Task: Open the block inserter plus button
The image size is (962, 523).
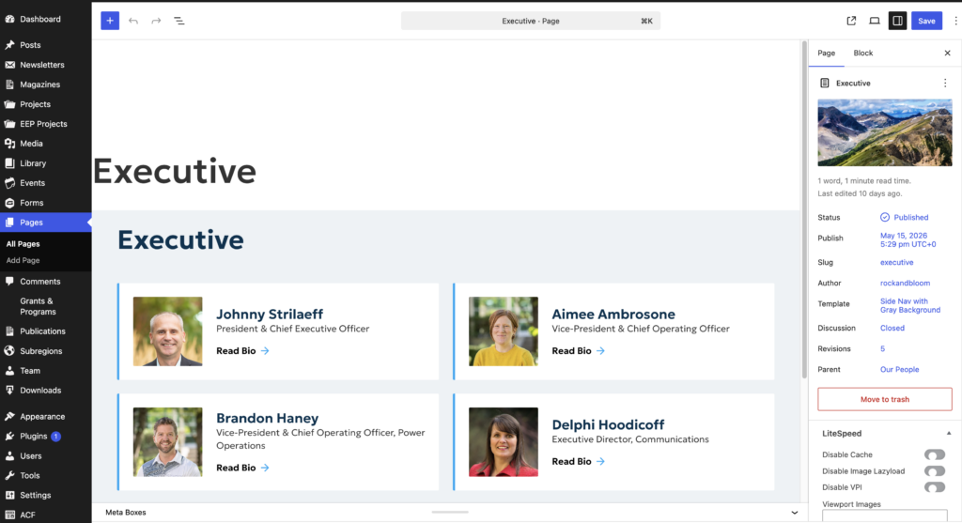Action: pyautogui.click(x=110, y=21)
